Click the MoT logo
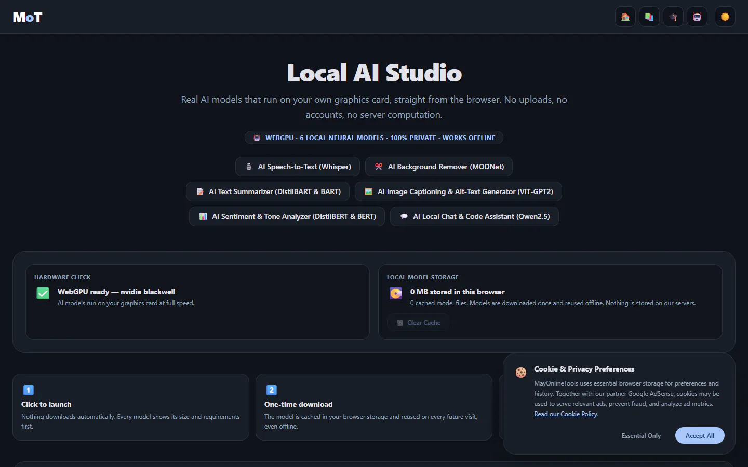This screenshot has width=748, height=467. point(28,17)
